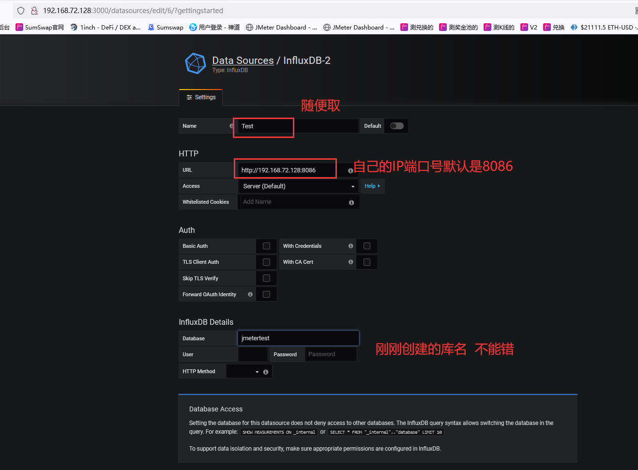Click the SHOW MEASUREMENTS ON _internal code example

click(279, 432)
